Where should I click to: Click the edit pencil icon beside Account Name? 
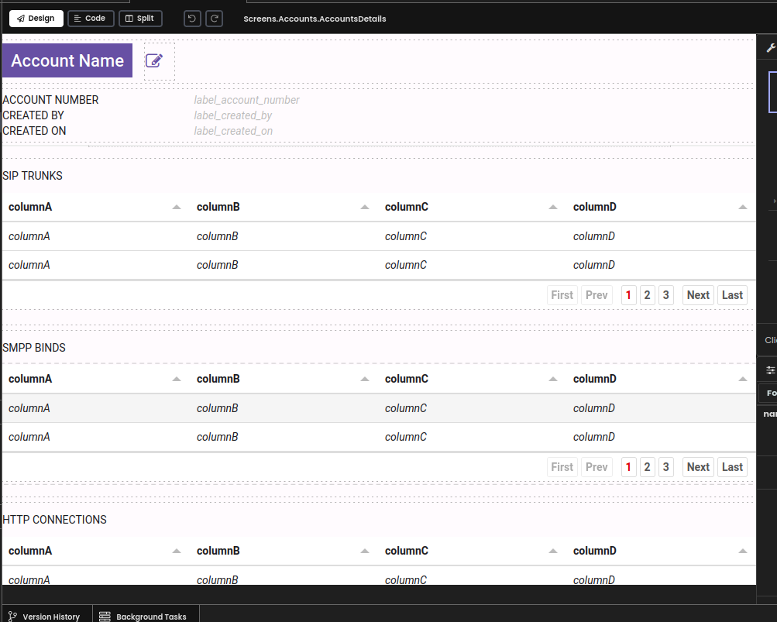point(154,60)
